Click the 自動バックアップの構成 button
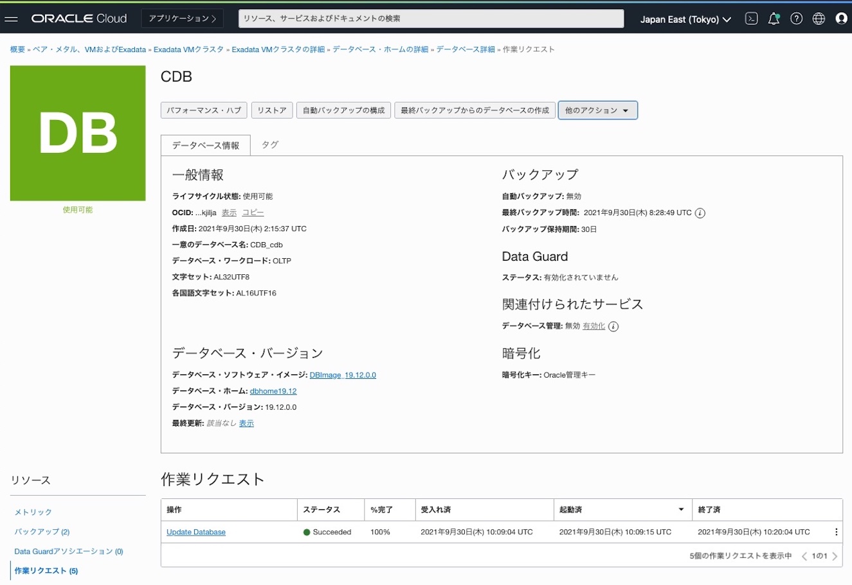The height and width of the screenshot is (585, 852). pos(343,110)
